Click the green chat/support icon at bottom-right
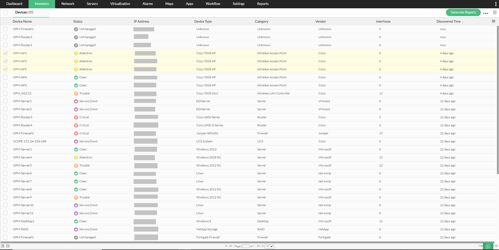The image size is (499, 250). coord(488,246)
